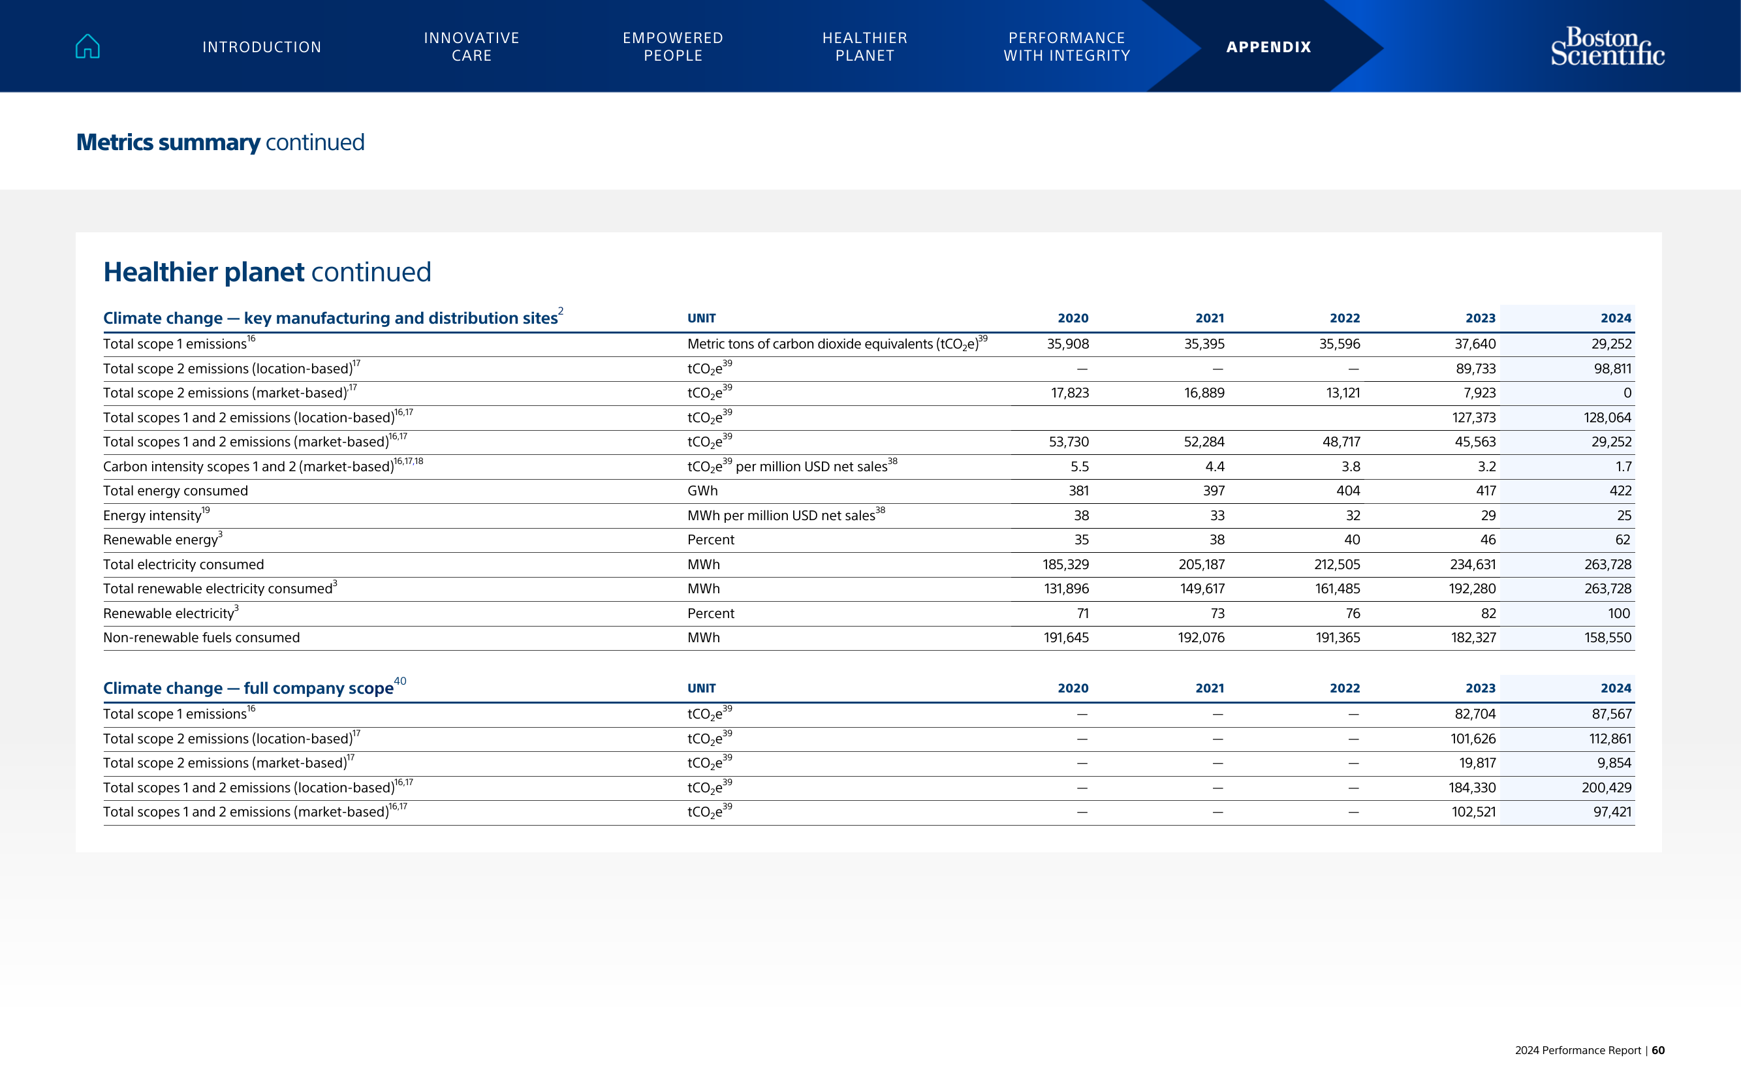Click the 1.7 carbon intensity value

[1623, 466]
